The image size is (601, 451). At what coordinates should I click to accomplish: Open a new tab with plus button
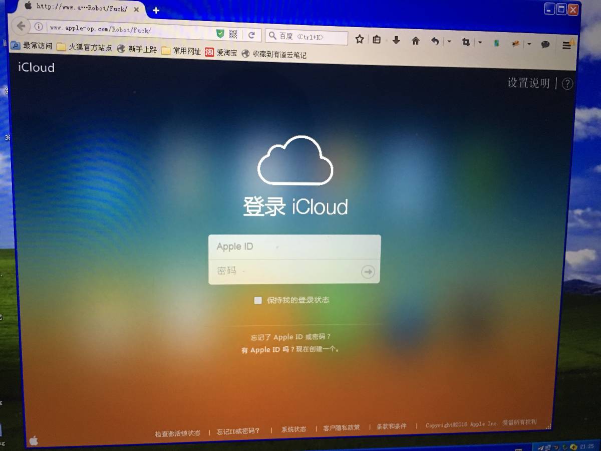pyautogui.click(x=156, y=11)
